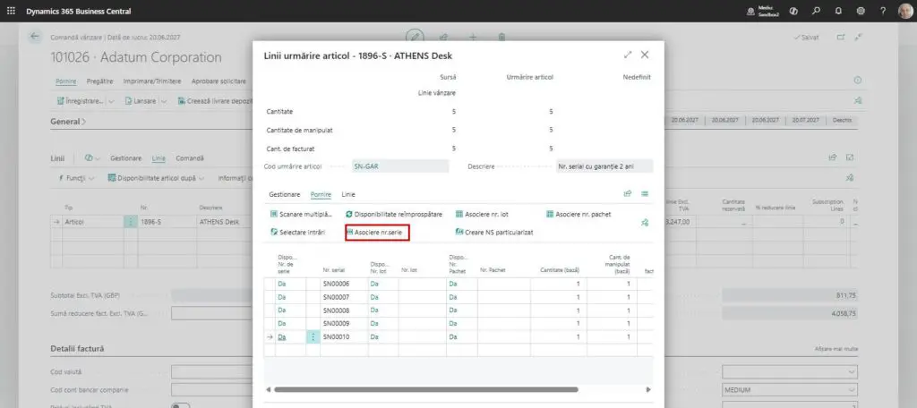The height and width of the screenshot is (408, 917).
Task: Click the Cod urmărire articol field SN-GAR
Action: click(x=400, y=166)
